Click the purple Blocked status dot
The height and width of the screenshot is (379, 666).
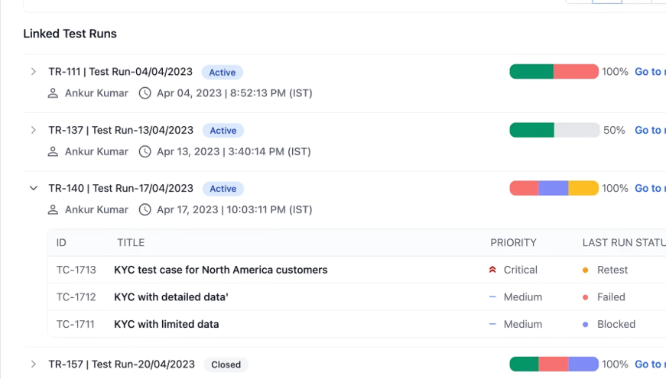pos(586,324)
